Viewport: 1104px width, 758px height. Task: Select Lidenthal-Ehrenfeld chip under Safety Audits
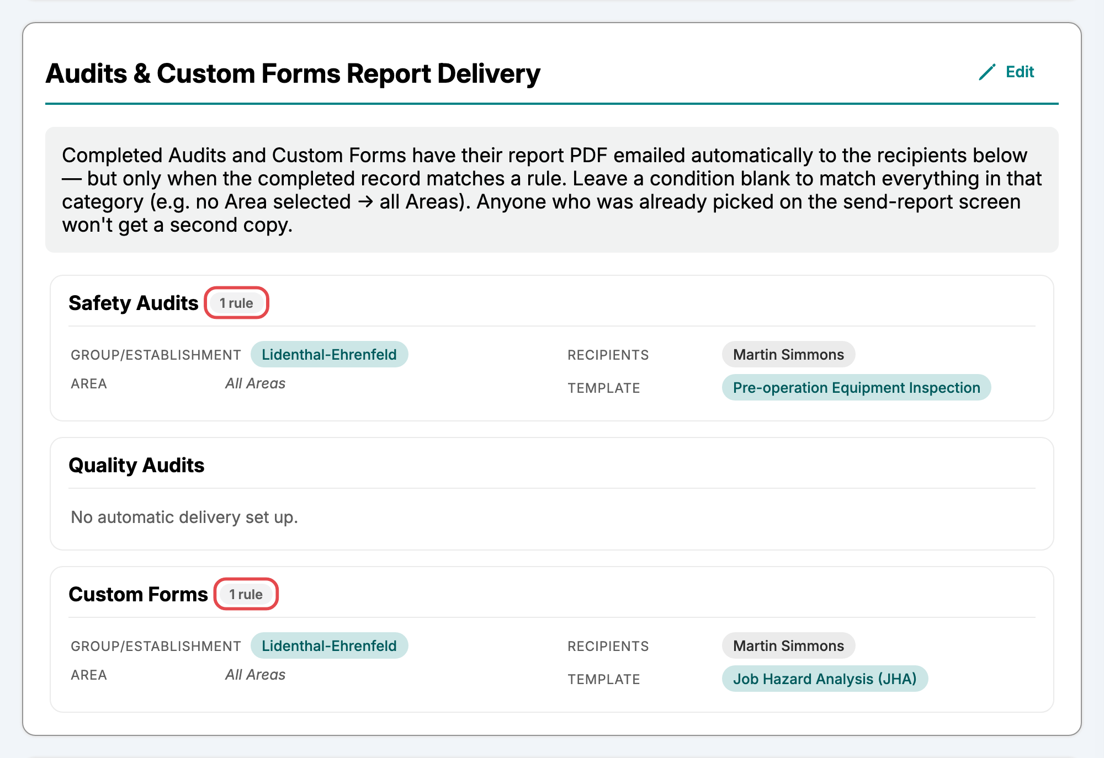click(329, 354)
